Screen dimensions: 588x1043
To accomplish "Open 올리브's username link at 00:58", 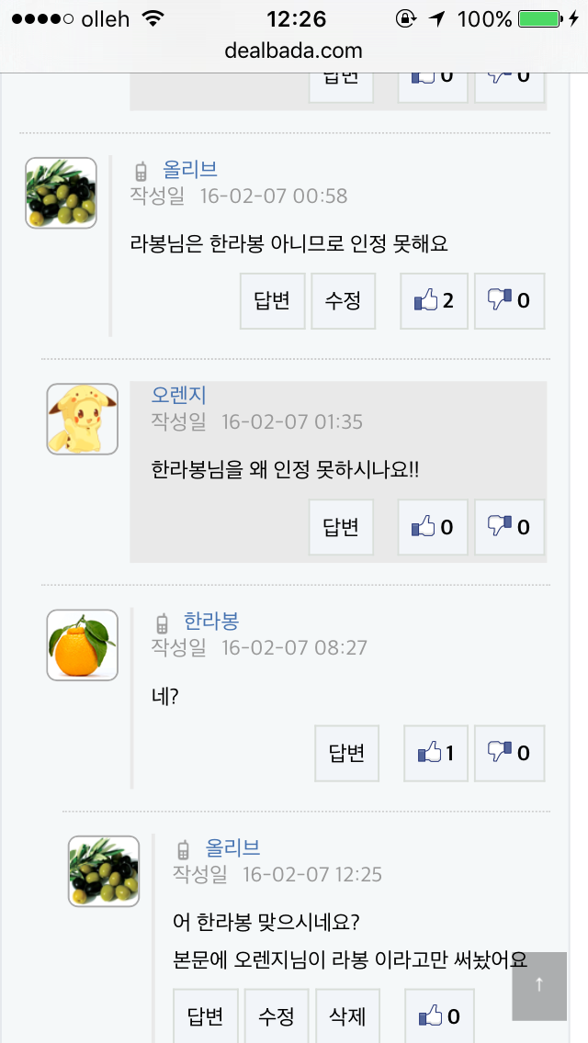I will point(190,169).
